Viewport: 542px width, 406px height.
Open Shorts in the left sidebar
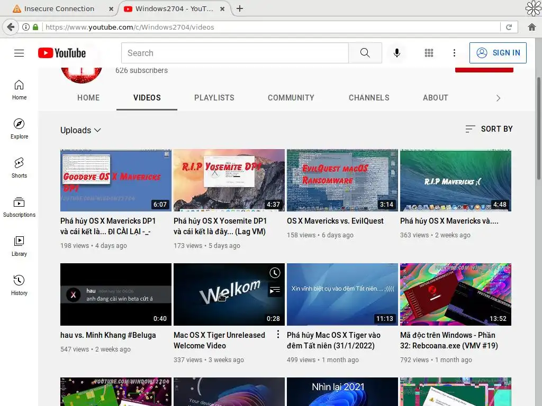[x=19, y=168]
